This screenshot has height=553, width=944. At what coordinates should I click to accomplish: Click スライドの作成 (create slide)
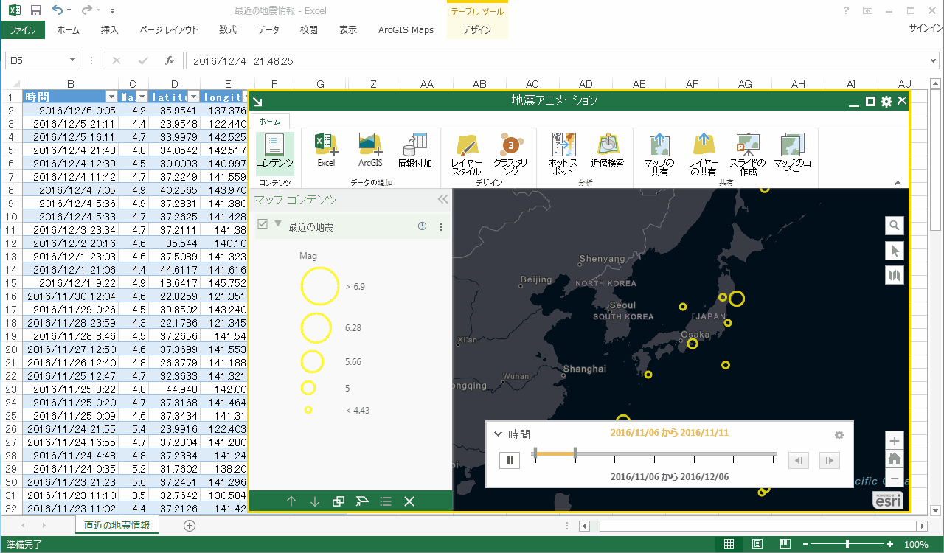tap(748, 156)
